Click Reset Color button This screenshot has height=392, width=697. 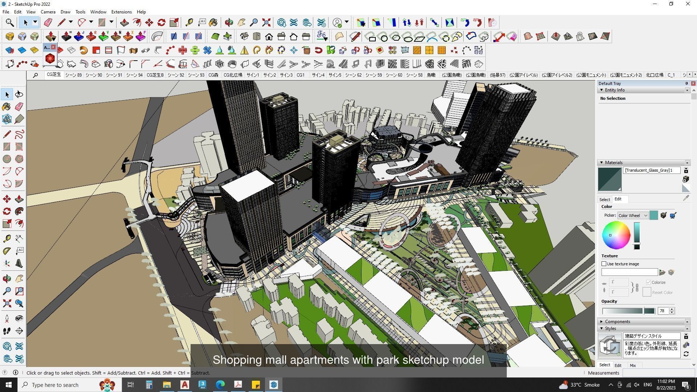pyautogui.click(x=647, y=292)
